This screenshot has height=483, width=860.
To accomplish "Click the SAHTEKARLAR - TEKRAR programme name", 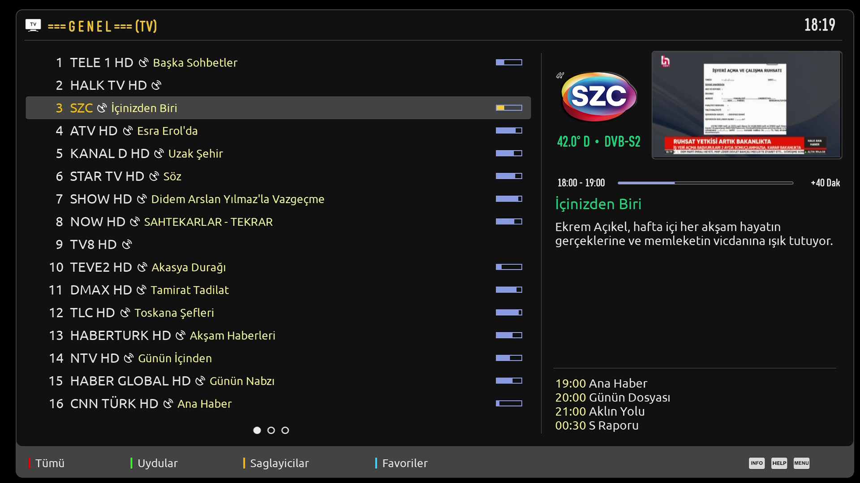I will pos(208,222).
